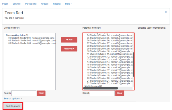Select 17 Student in potential members

click(110, 70)
